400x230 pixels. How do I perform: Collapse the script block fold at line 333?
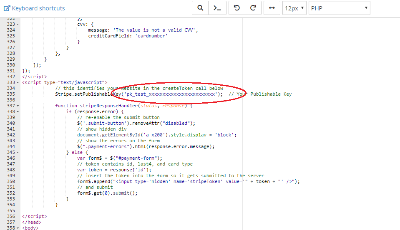pos(18,83)
